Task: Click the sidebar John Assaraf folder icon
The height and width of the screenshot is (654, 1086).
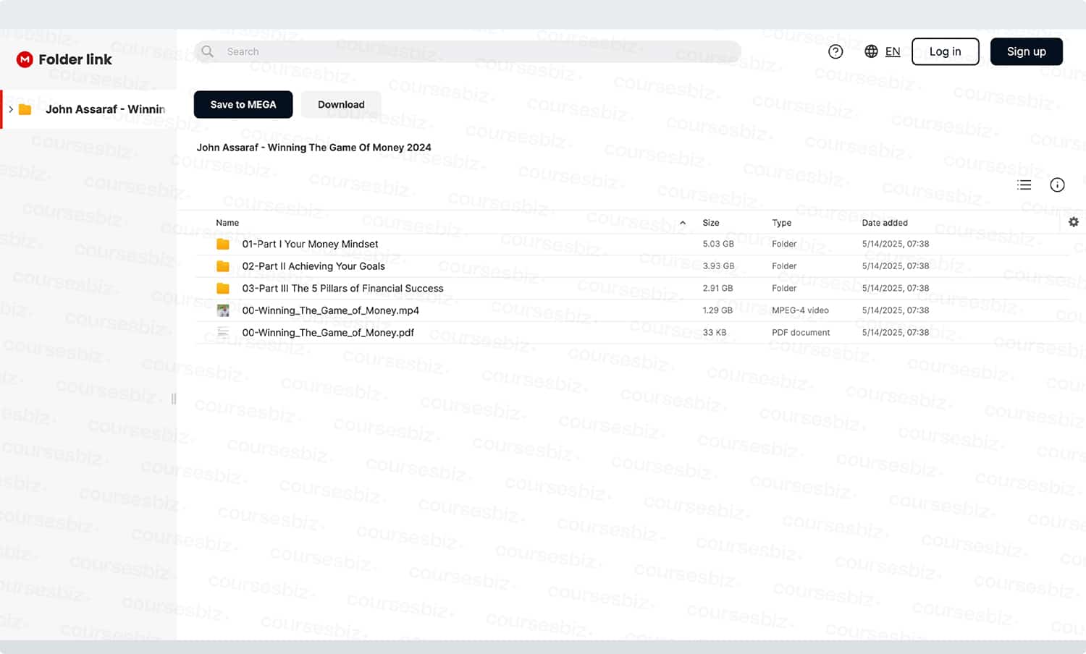Action: click(x=25, y=109)
